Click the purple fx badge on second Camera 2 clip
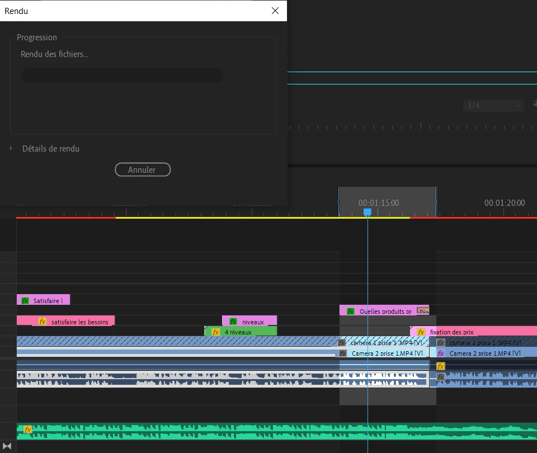The height and width of the screenshot is (453, 537). click(x=441, y=353)
